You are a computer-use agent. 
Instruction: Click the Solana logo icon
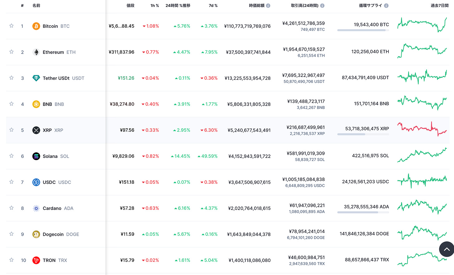click(x=36, y=156)
